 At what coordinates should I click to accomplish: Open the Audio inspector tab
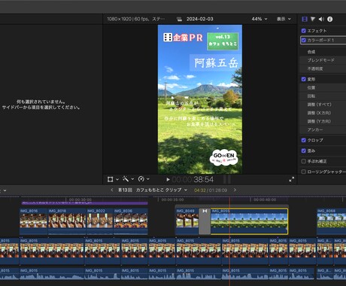[321, 19]
